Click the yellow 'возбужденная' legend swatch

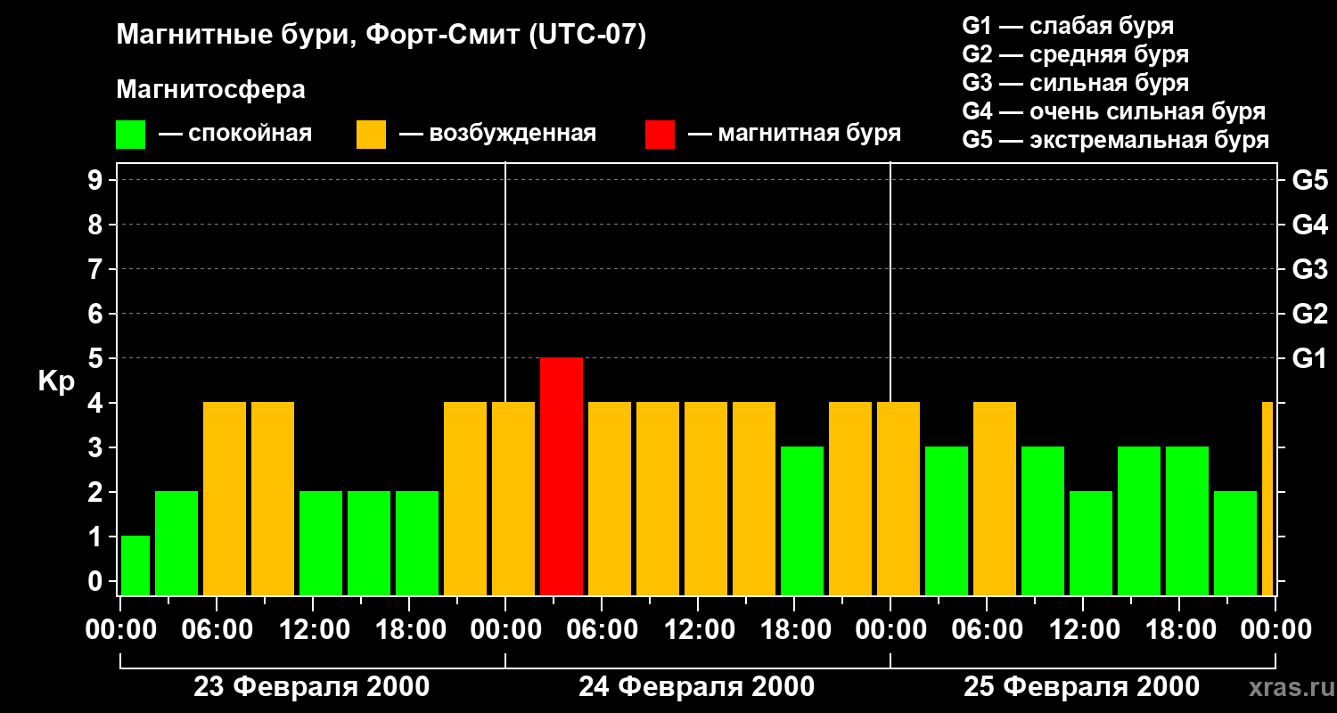click(x=371, y=135)
